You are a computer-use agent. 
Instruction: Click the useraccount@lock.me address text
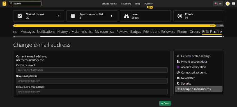pyautogui.click(x=30, y=60)
